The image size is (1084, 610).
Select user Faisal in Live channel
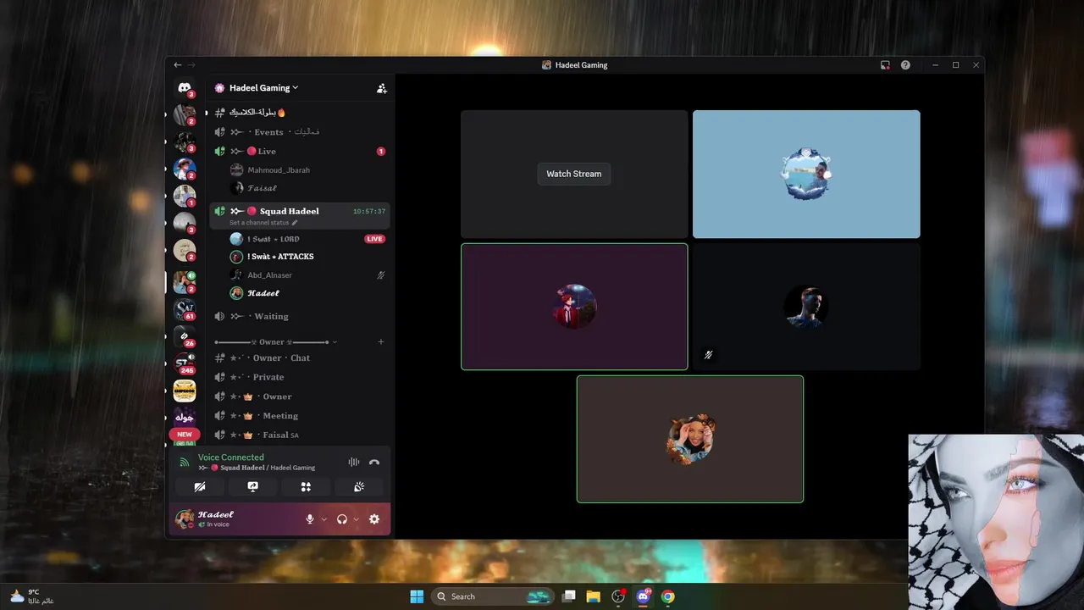[x=262, y=188]
